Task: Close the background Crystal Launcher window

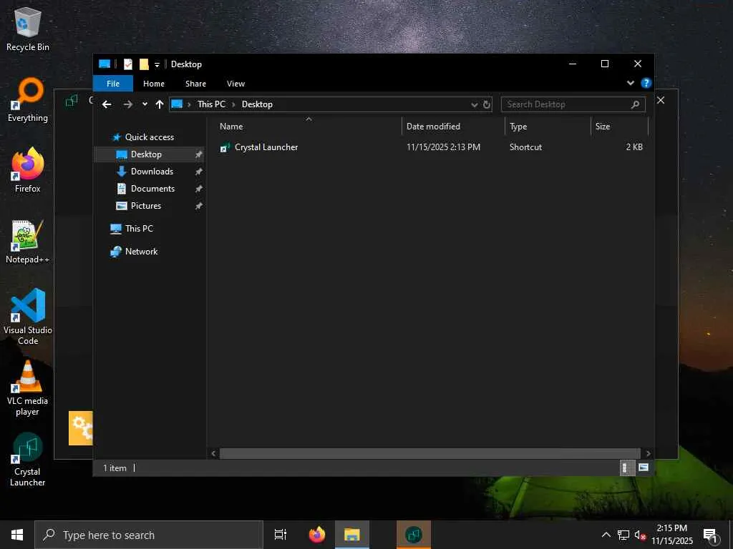Action: pyautogui.click(x=661, y=100)
